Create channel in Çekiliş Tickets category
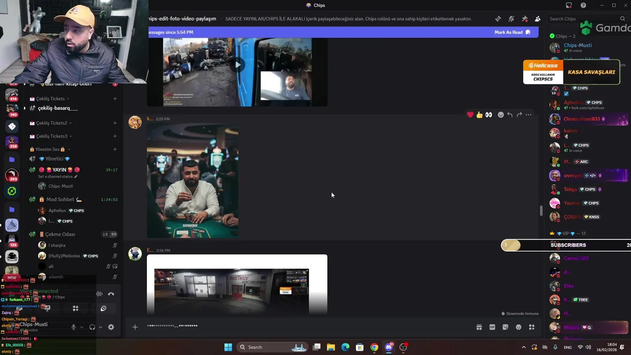Screen dimensions: 631x355 [115, 99]
